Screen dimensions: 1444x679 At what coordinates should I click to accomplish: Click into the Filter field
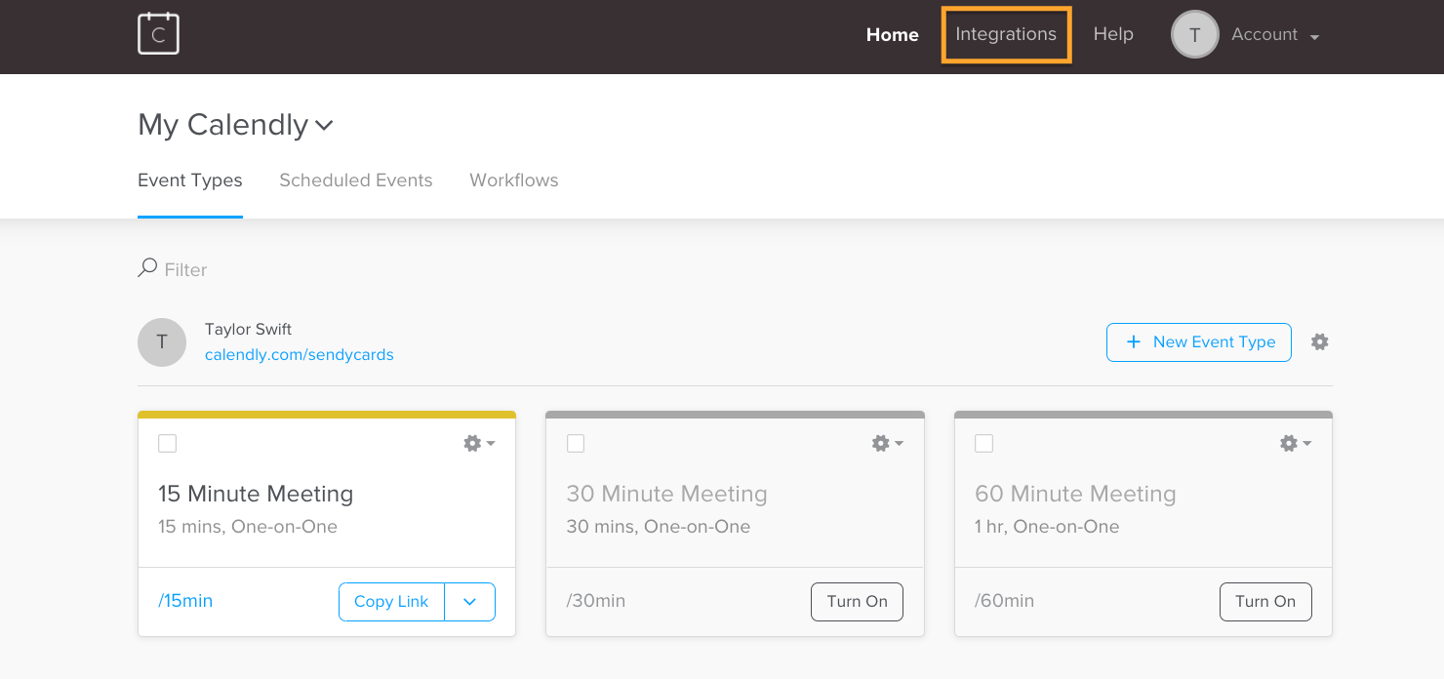(186, 269)
